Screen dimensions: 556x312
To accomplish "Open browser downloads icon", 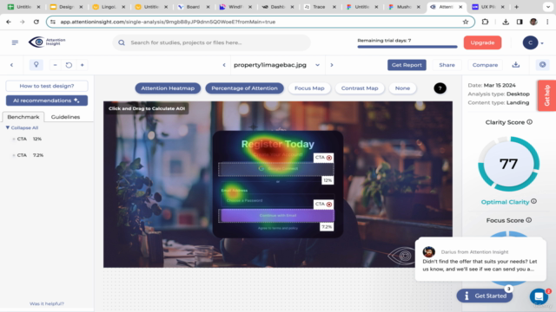I will [x=506, y=22].
